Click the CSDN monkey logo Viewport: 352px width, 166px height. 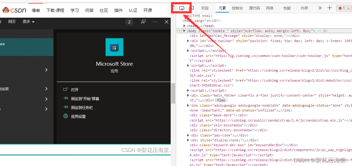(5, 10)
